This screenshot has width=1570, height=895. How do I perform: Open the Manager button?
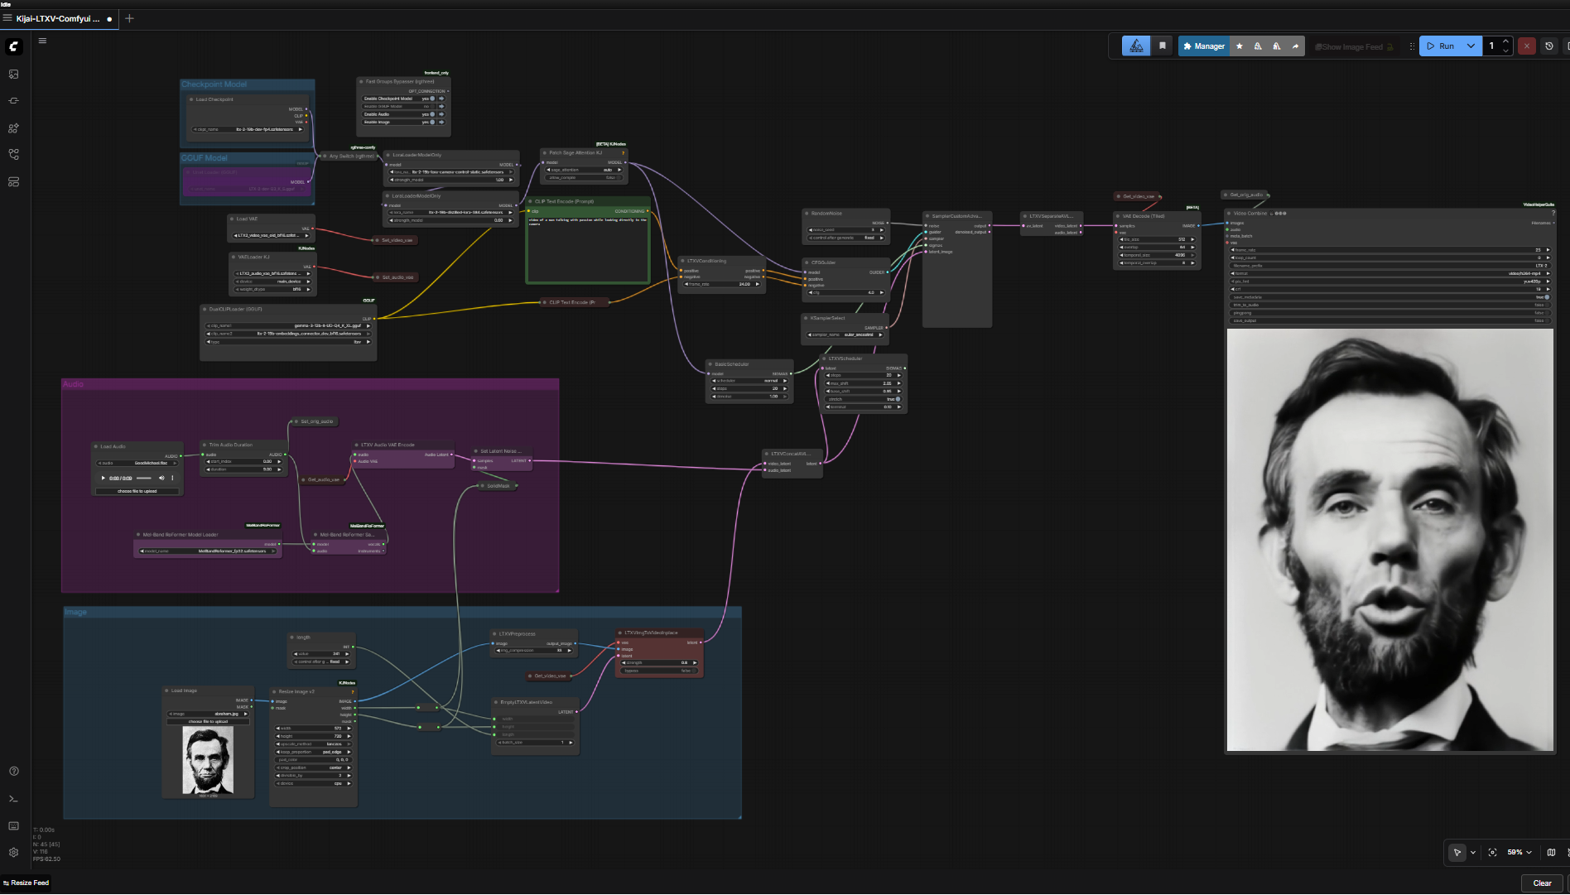coord(1204,46)
